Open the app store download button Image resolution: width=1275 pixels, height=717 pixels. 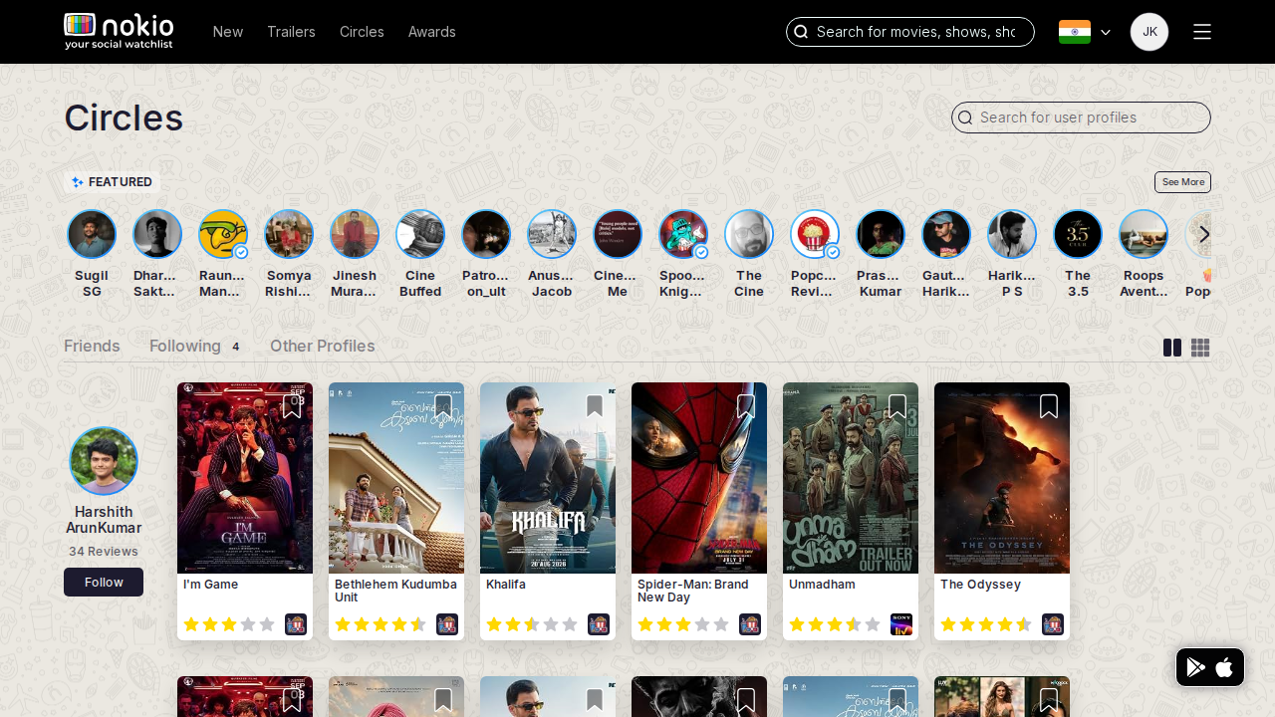1210,667
